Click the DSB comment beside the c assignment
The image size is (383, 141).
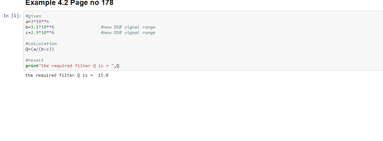click(128, 32)
